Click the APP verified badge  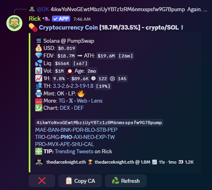61,19
